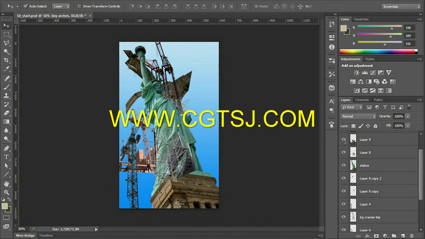Hide the statue layer
The height and width of the screenshot is (239, 425).
pos(344,165)
